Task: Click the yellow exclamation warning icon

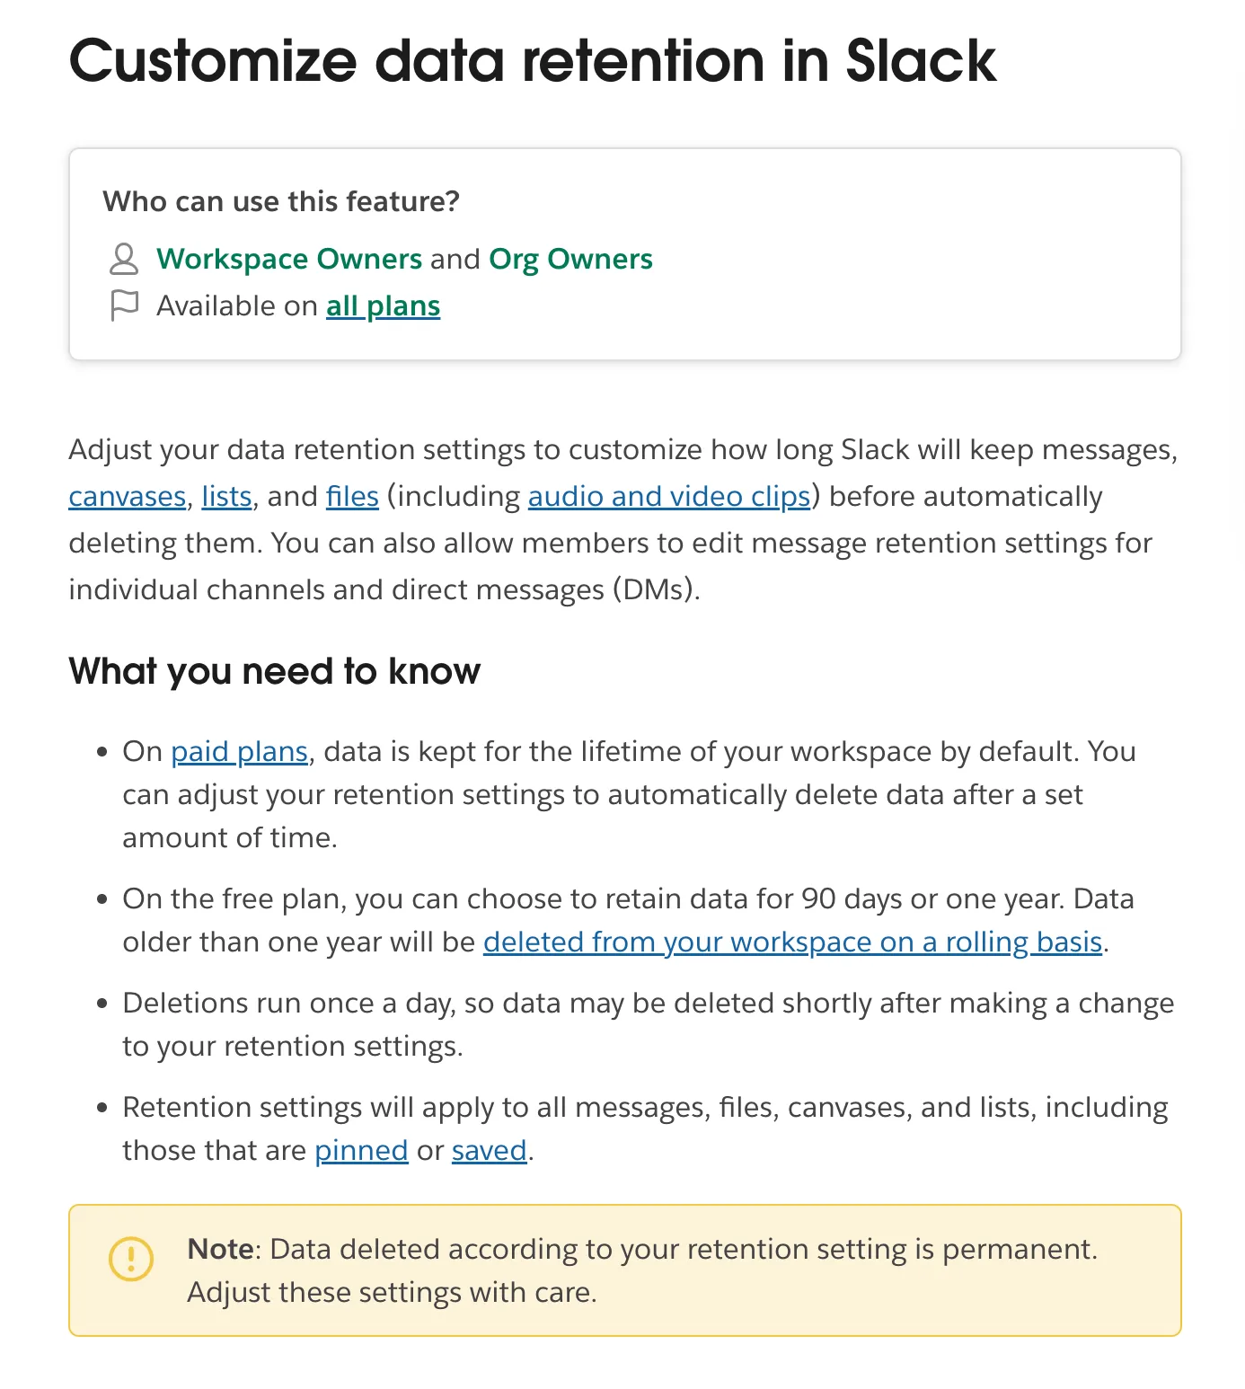Action: pyautogui.click(x=131, y=1258)
